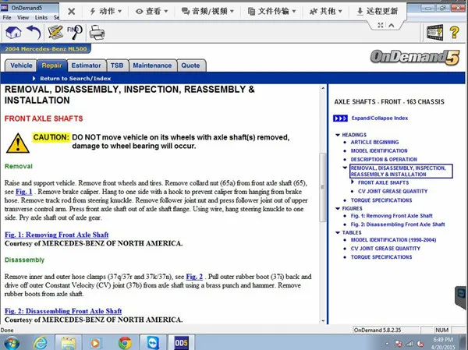Collapse the TABLES tree section
The width and height of the screenshot is (468, 350).
point(338,233)
